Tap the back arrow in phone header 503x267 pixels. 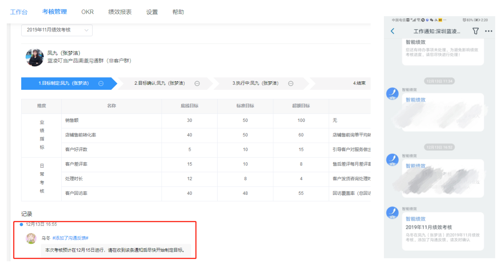392,31
